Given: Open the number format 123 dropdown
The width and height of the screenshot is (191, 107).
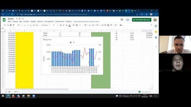Looking at the screenshot, I should tap(37, 25).
